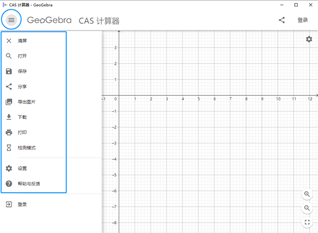Enter fullscreen mode for the graph
This screenshot has height=233, width=318.
[308, 222]
